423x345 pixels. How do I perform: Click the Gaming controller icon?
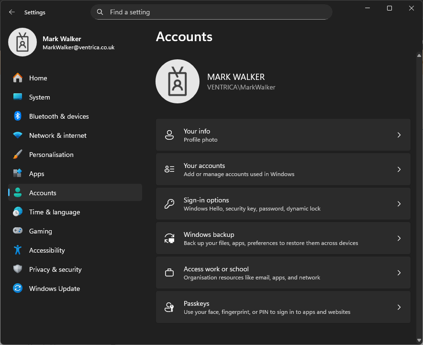pyautogui.click(x=18, y=231)
